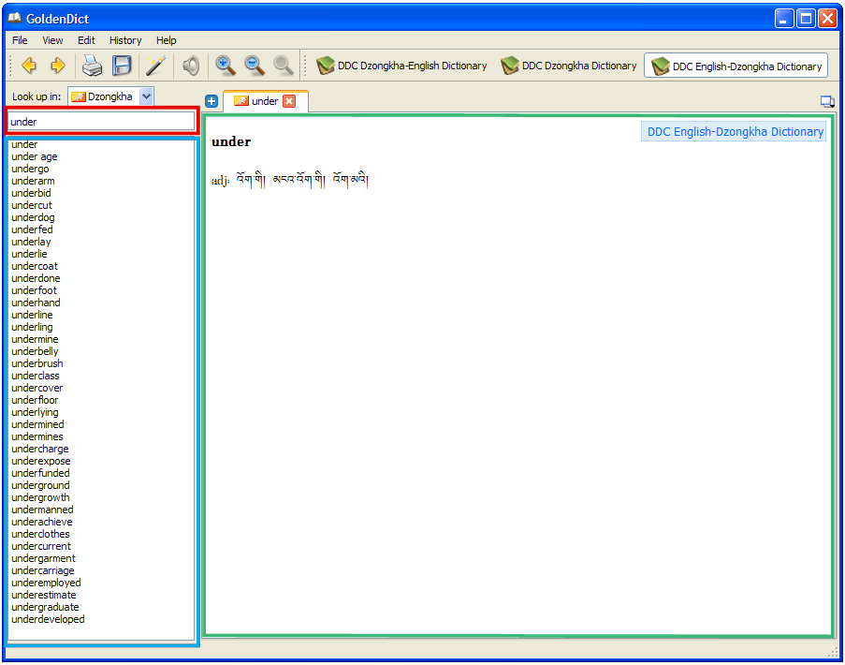Click the wand scan popup icon

(x=155, y=66)
